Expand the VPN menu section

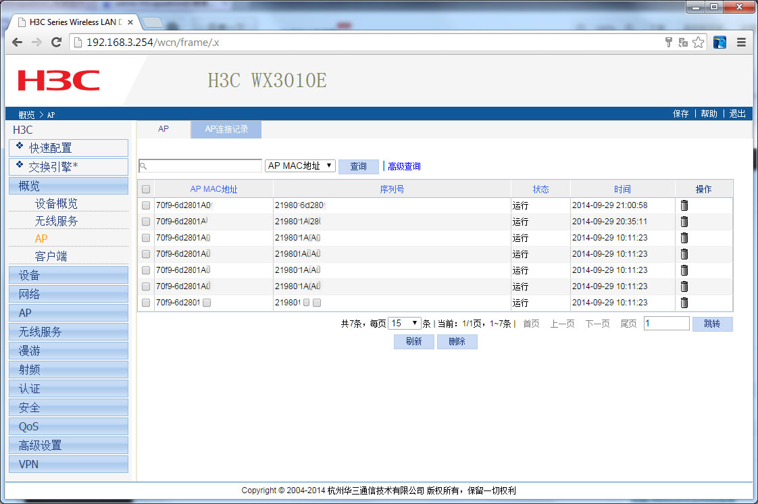tap(69, 464)
